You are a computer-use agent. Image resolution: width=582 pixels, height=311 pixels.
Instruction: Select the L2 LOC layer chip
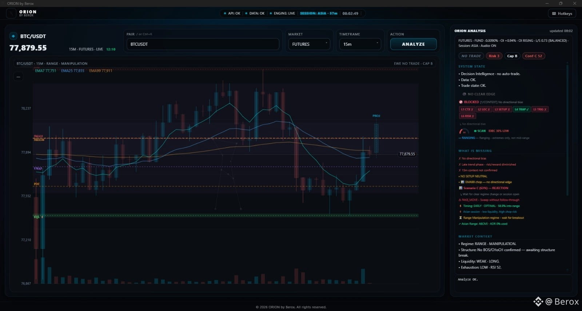click(484, 109)
